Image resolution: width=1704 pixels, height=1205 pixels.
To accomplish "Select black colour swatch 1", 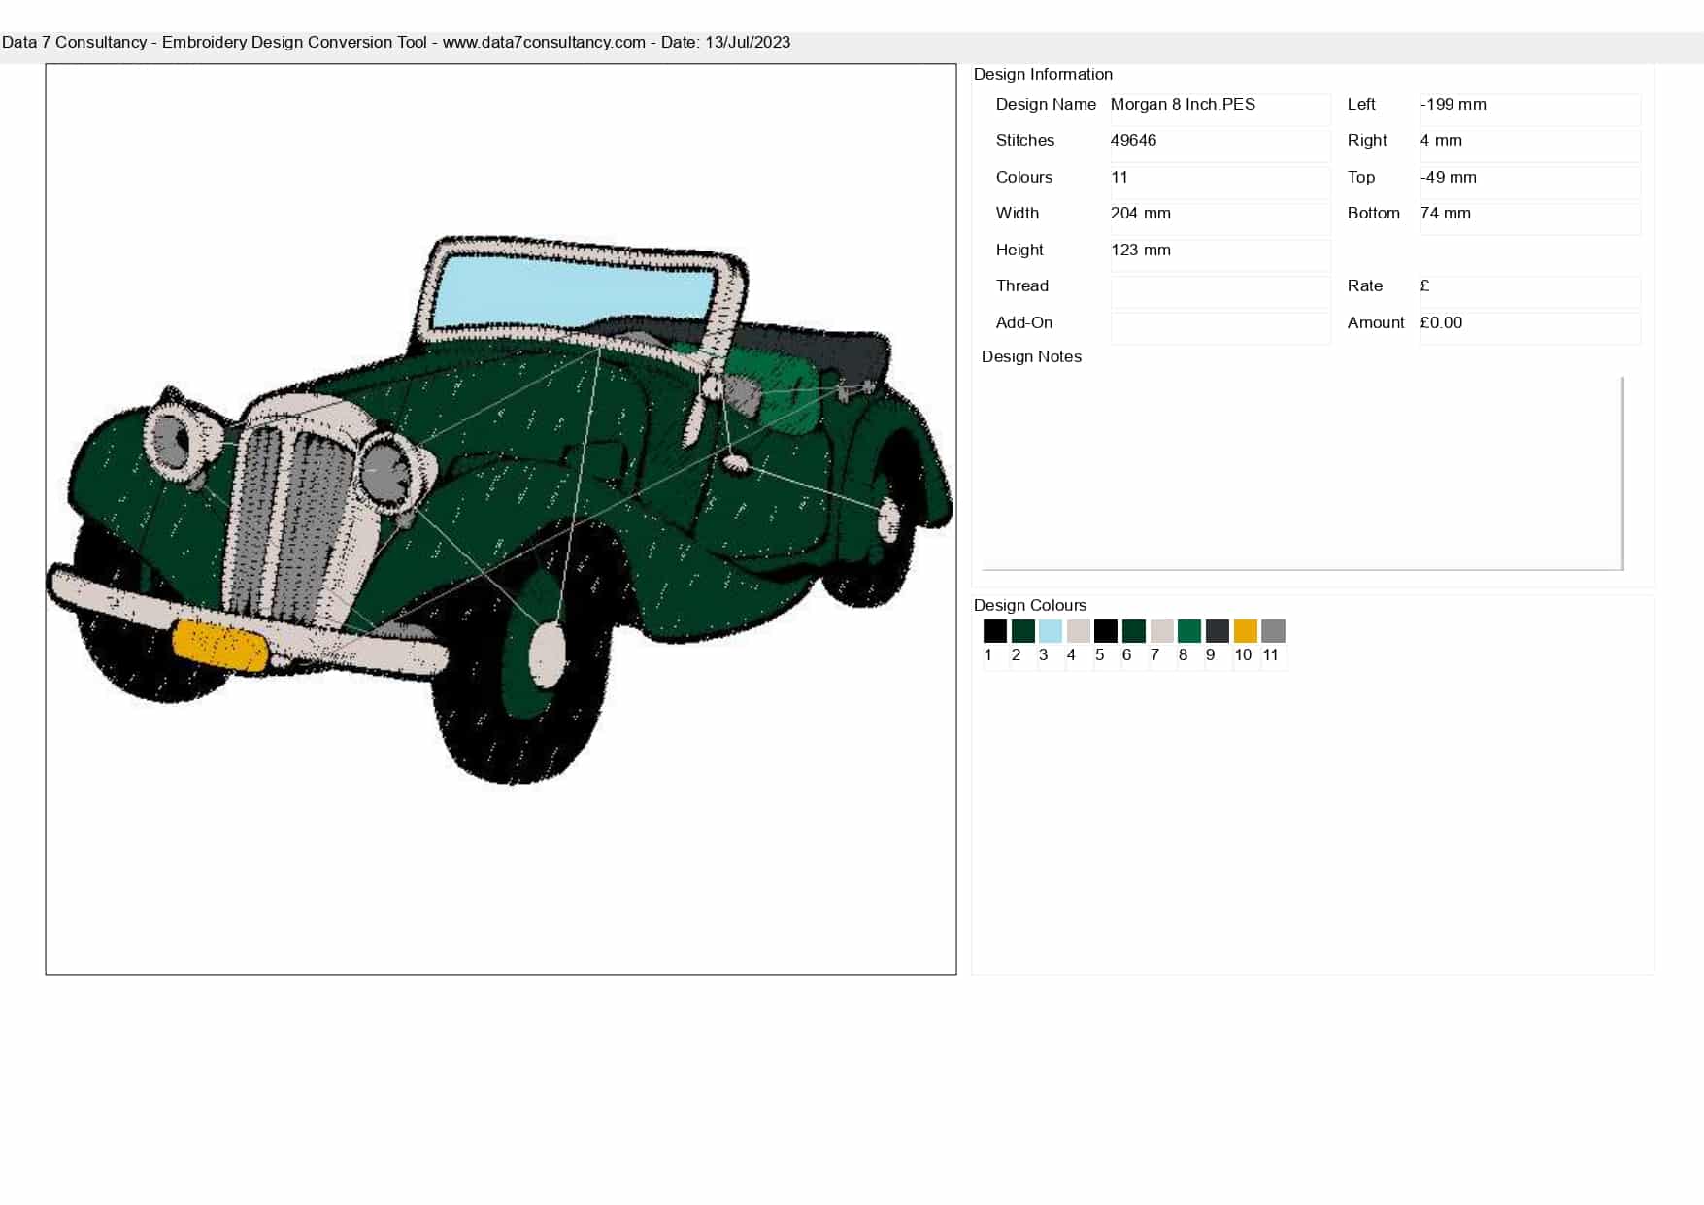I will coord(994,631).
